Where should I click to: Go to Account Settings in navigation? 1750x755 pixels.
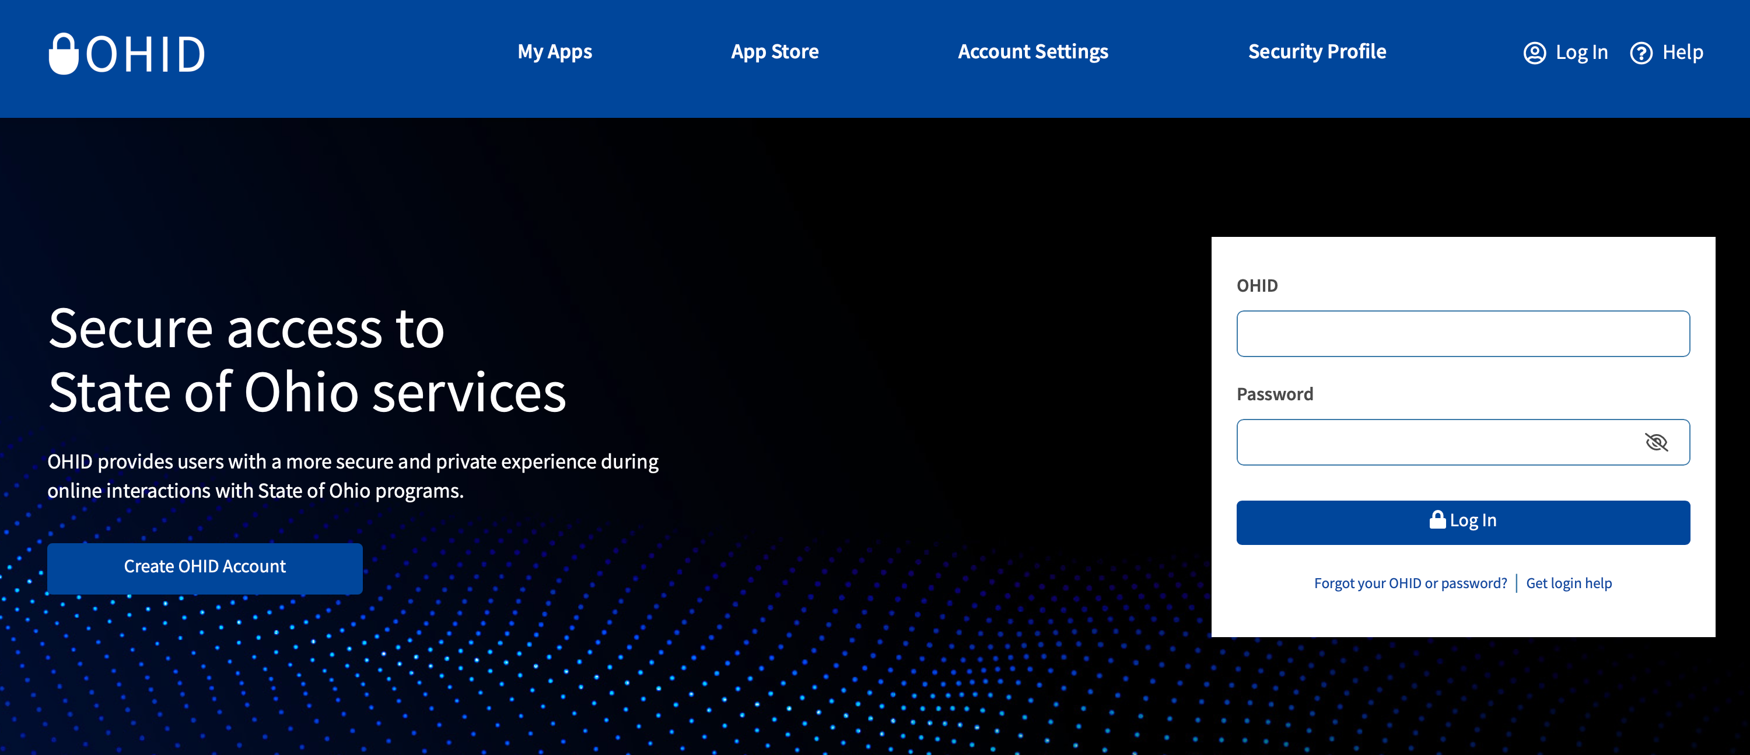(1032, 52)
